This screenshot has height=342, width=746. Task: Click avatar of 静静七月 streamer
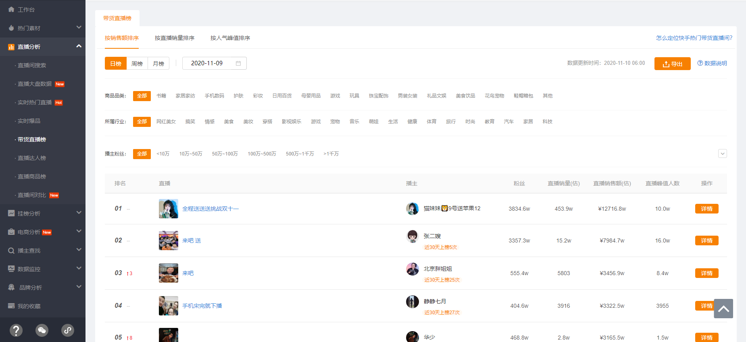coord(413,302)
